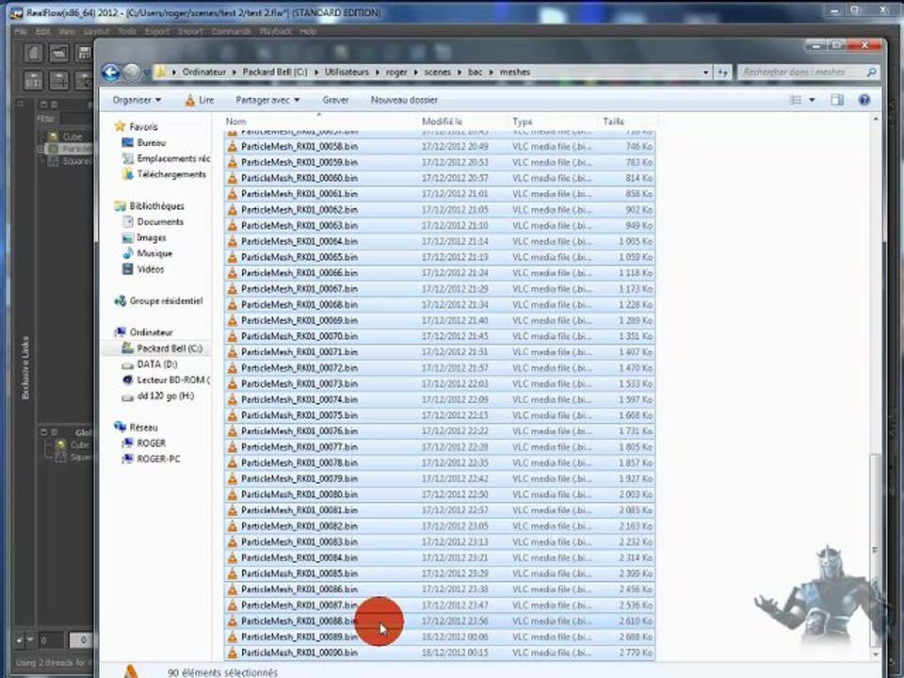904x678 pixels.
Task: Click the file list vertical scrollbar thumb
Action: point(875,549)
